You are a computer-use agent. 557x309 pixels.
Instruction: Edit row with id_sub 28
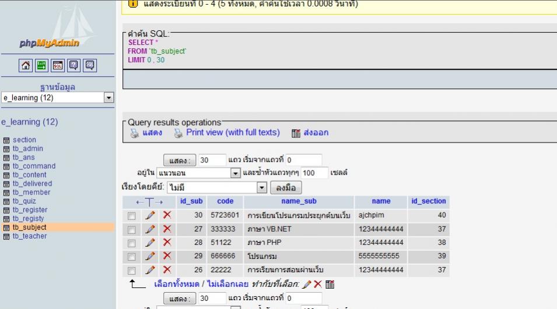[x=150, y=243]
